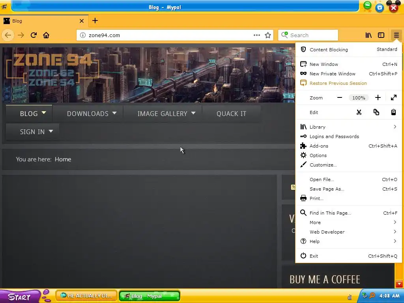Show sidebars with the toolbar icon

pyautogui.click(x=381, y=35)
